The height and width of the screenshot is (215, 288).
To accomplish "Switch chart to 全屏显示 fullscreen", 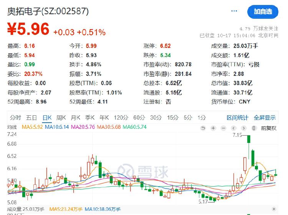I will click(x=265, y=118).
